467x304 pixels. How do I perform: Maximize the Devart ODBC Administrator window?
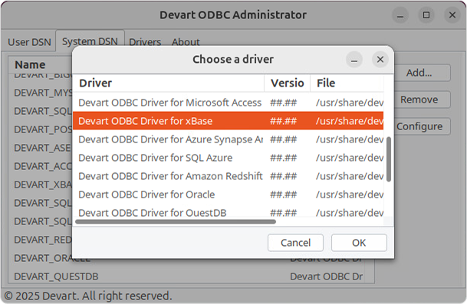click(426, 15)
